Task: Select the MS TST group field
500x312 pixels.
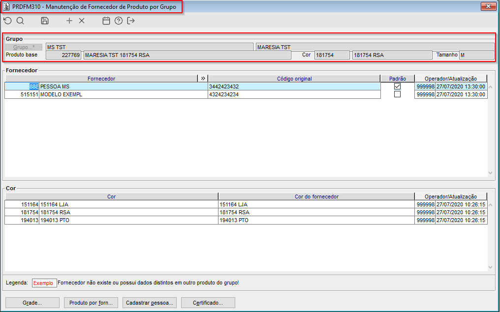Action: tap(150, 47)
